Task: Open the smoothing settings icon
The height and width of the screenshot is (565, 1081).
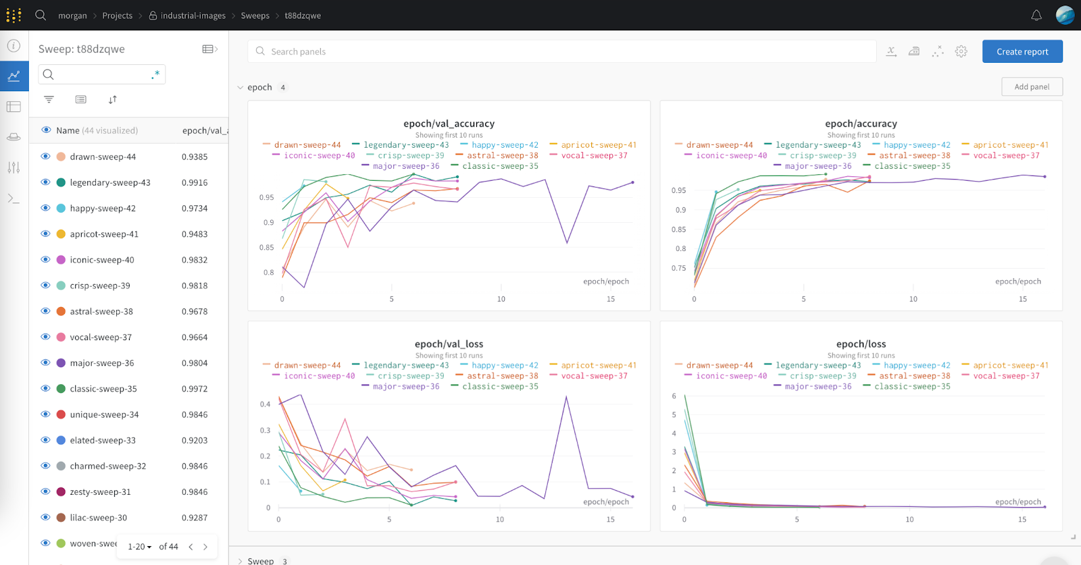Action: pyautogui.click(x=914, y=51)
